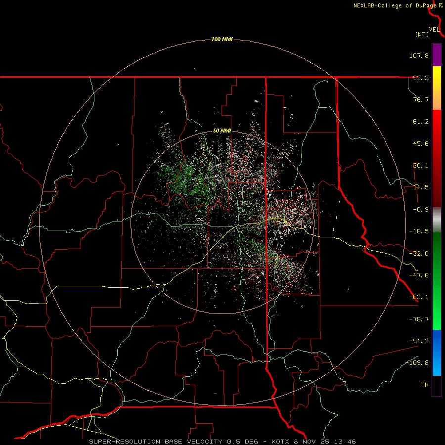Screen dimensions: 445x445
Task: Click the 45.6 legend value
Action: 421,143
